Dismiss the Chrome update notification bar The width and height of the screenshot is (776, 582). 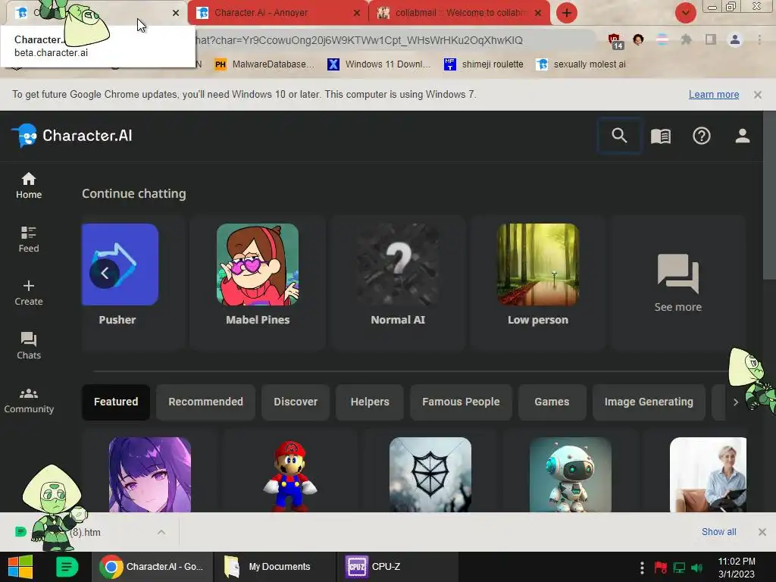tap(758, 95)
